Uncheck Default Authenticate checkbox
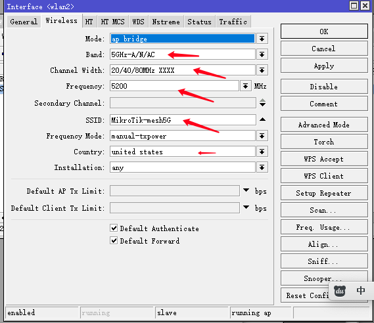The image size is (374, 323). (114, 228)
